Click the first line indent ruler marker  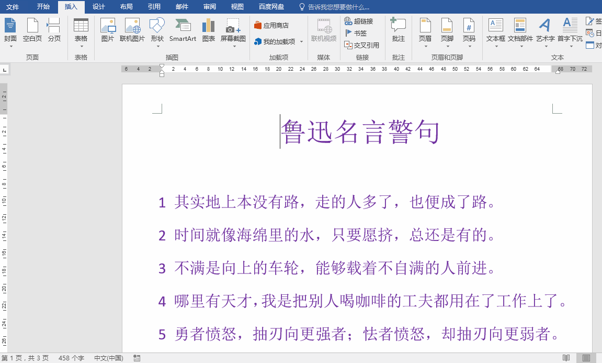point(162,67)
